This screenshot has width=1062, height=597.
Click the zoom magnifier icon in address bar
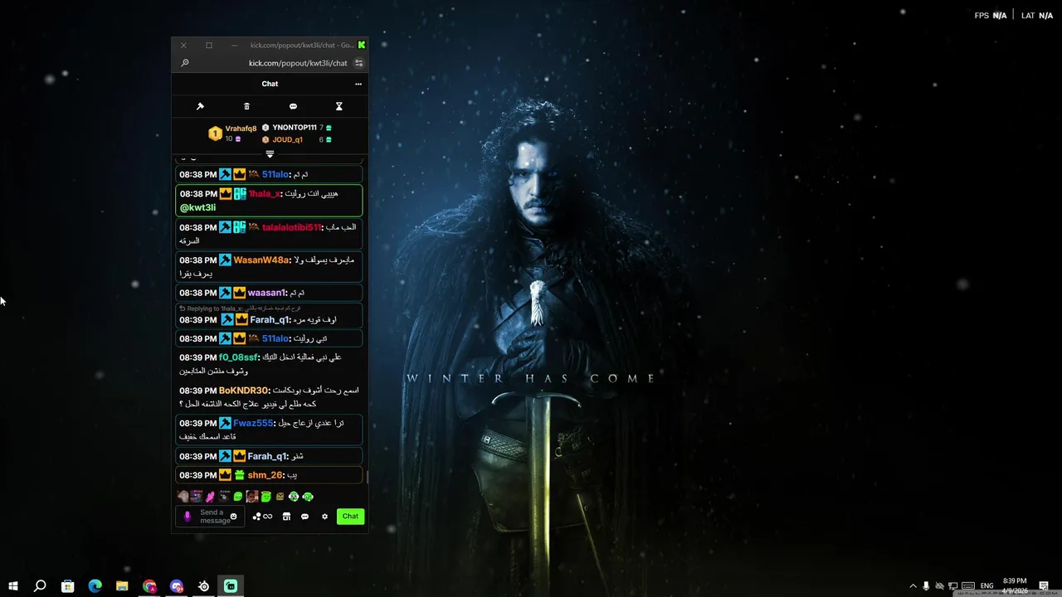click(184, 63)
